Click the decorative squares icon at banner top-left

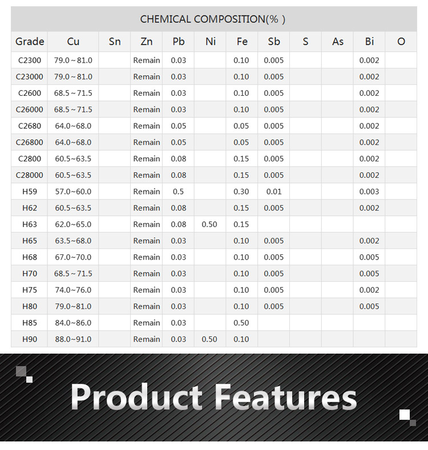pos(24,374)
